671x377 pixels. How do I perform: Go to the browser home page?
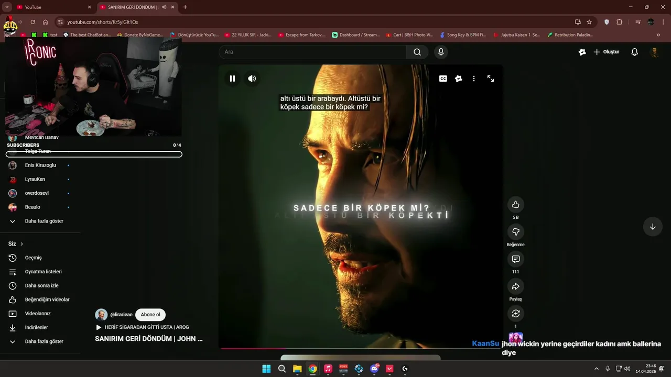coord(46,22)
